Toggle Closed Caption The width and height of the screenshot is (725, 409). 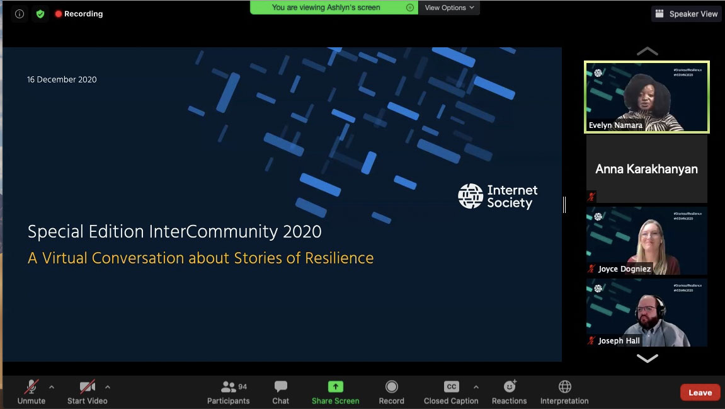(451, 392)
